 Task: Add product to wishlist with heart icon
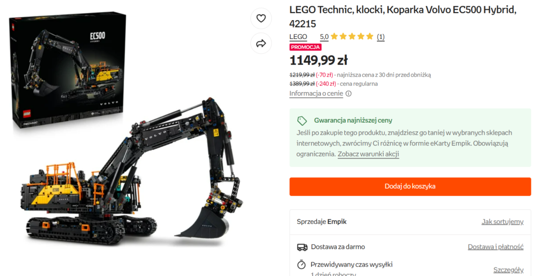pos(261,19)
